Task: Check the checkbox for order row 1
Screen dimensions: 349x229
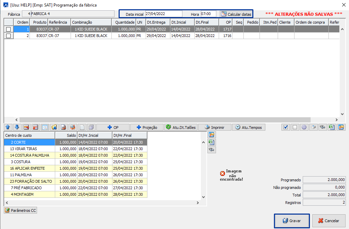Action: tap(9, 29)
